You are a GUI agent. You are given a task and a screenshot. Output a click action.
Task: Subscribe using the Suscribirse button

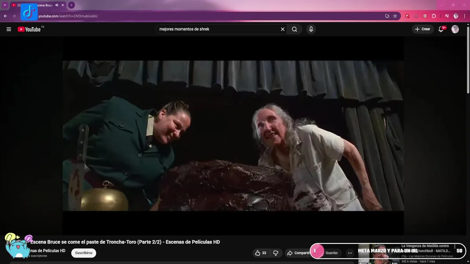click(84, 253)
